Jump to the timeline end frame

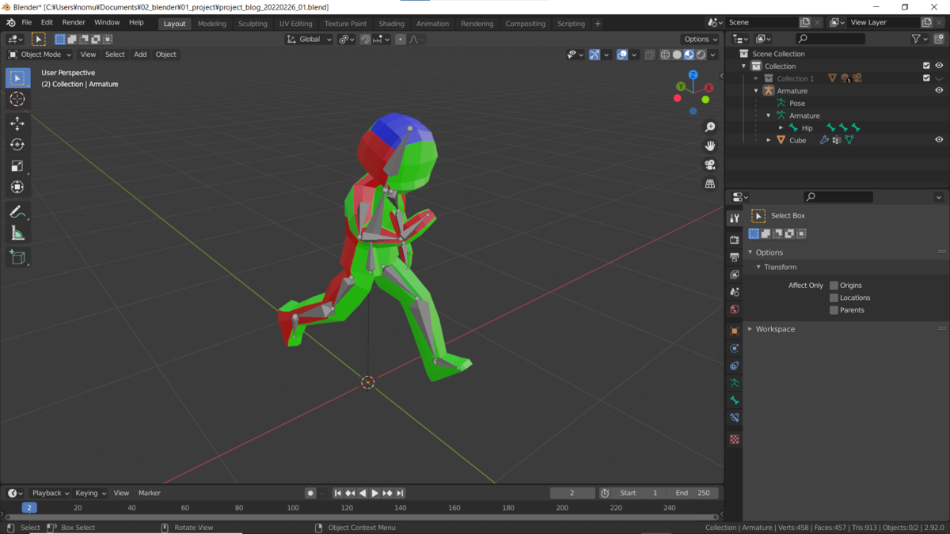tap(401, 493)
